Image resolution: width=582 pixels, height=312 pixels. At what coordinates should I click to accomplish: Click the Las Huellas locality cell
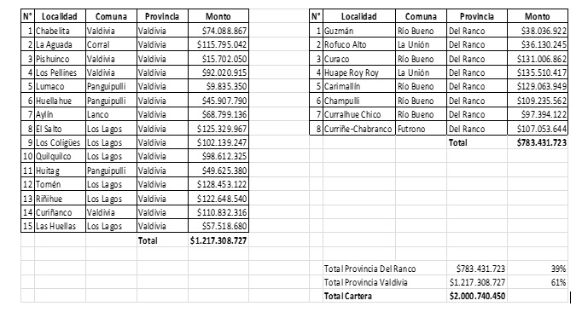coord(60,226)
